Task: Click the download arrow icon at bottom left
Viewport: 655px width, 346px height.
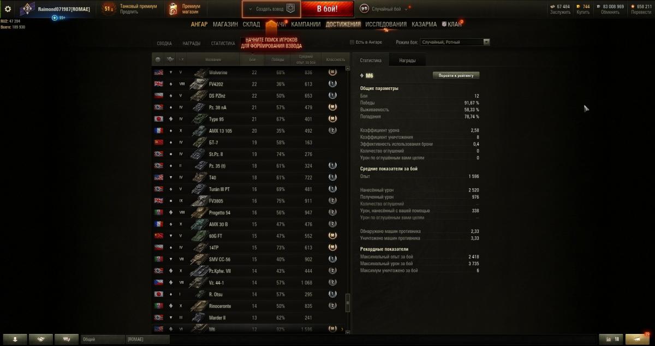Action: point(15,339)
